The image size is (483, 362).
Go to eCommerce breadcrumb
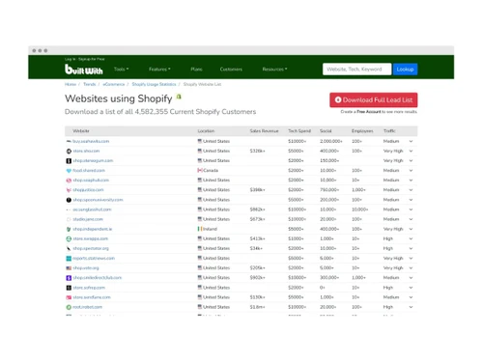(113, 84)
